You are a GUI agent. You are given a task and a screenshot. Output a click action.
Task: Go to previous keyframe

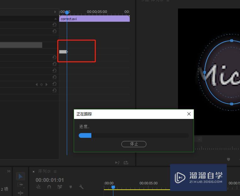37,85
